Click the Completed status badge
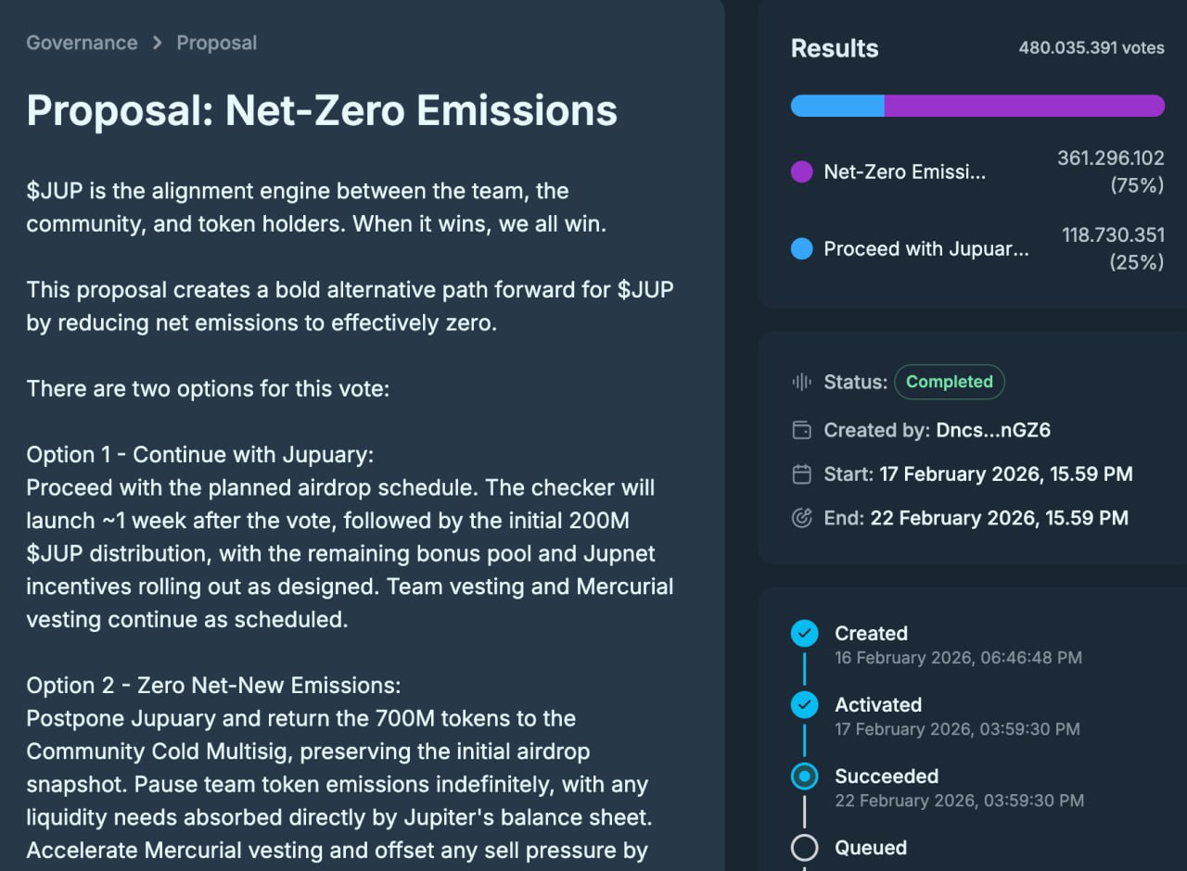Image resolution: width=1187 pixels, height=871 pixels. (949, 382)
